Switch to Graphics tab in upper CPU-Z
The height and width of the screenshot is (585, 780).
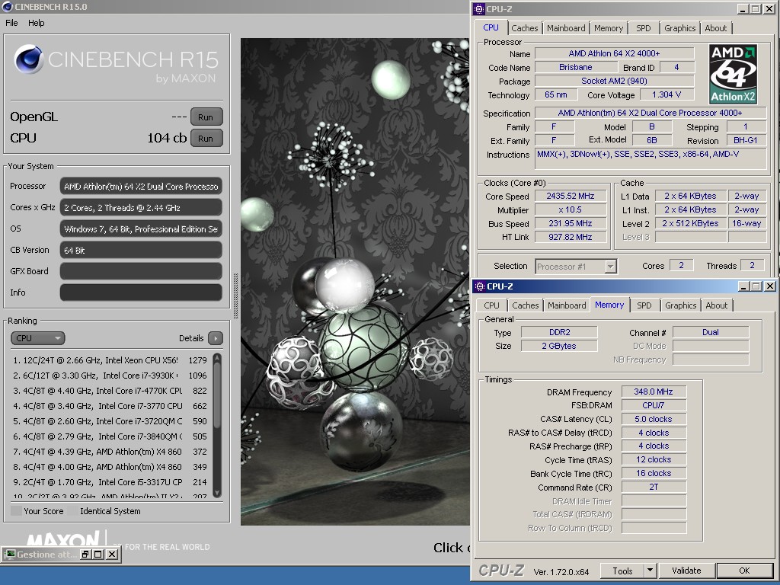coord(680,28)
